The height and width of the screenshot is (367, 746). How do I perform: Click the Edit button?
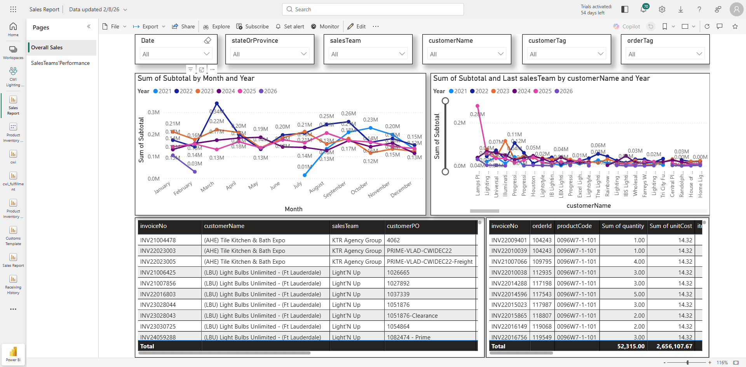357,26
